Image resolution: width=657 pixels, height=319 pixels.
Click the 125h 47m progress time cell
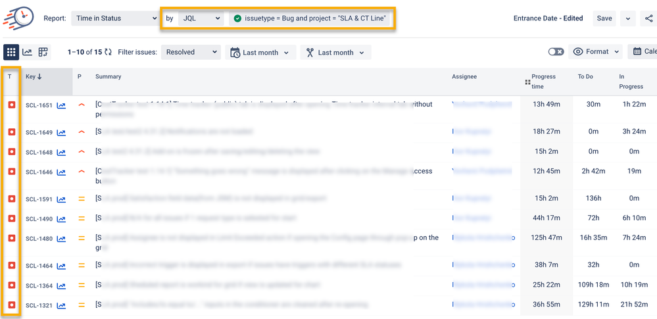coord(547,237)
